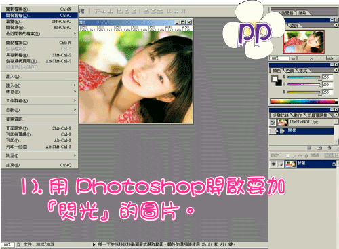Expand the 轉存 export submenu
This screenshot has width=339, height=249.
[x=75, y=92]
